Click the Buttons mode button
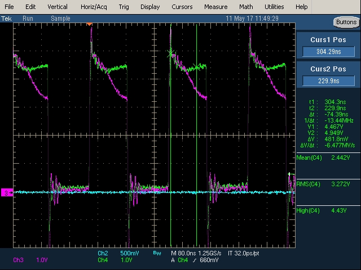 (346, 22)
